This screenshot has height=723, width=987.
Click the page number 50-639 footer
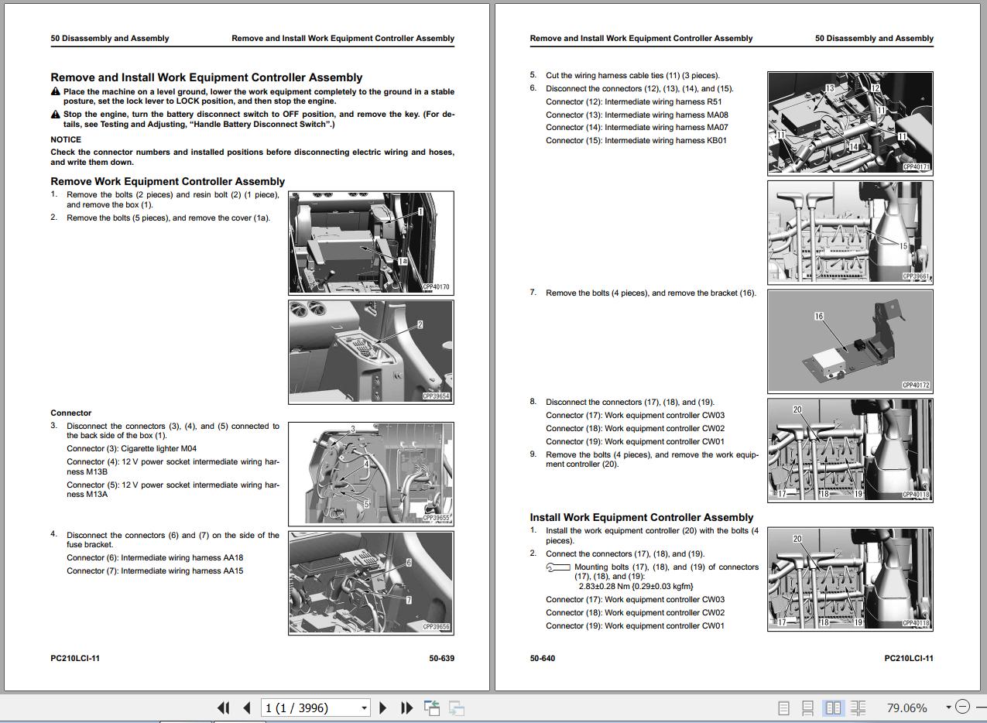442,658
